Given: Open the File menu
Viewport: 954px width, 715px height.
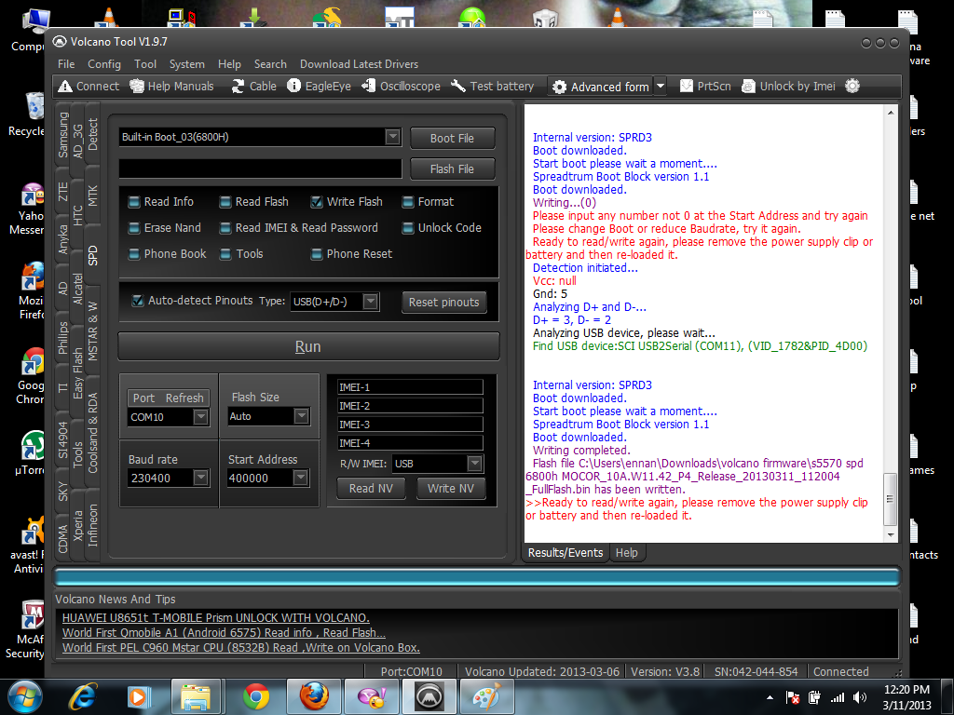Looking at the screenshot, I should (66, 64).
